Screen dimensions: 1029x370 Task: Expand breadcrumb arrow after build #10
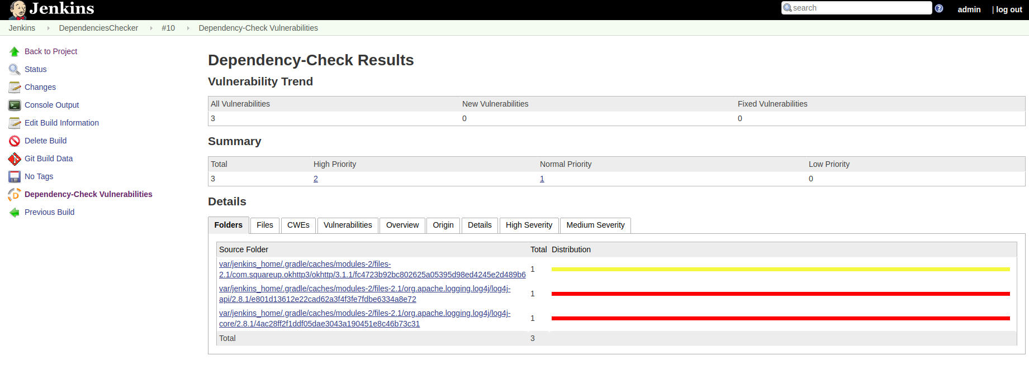click(x=188, y=28)
